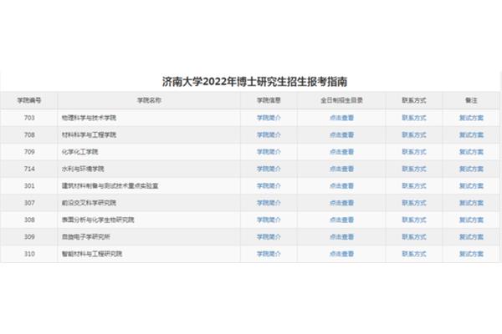Open 学院简介 link for 化学化工学院
The image size is (502, 334).
(269, 152)
